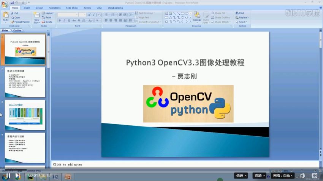
Task: Open the 倍速 playback speed menu
Action: click(x=241, y=176)
